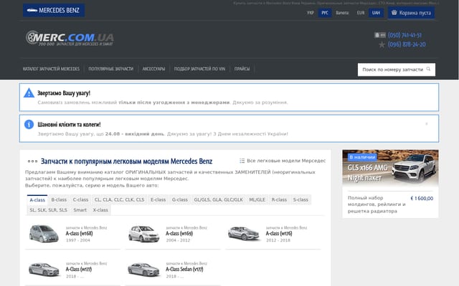Click years 1997 - 2004 text
Viewport: 459px width, 286px height.
[78, 240]
